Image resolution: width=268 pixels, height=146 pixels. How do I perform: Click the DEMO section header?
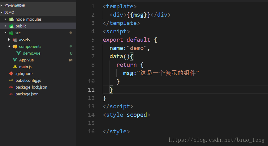coord(38,12)
